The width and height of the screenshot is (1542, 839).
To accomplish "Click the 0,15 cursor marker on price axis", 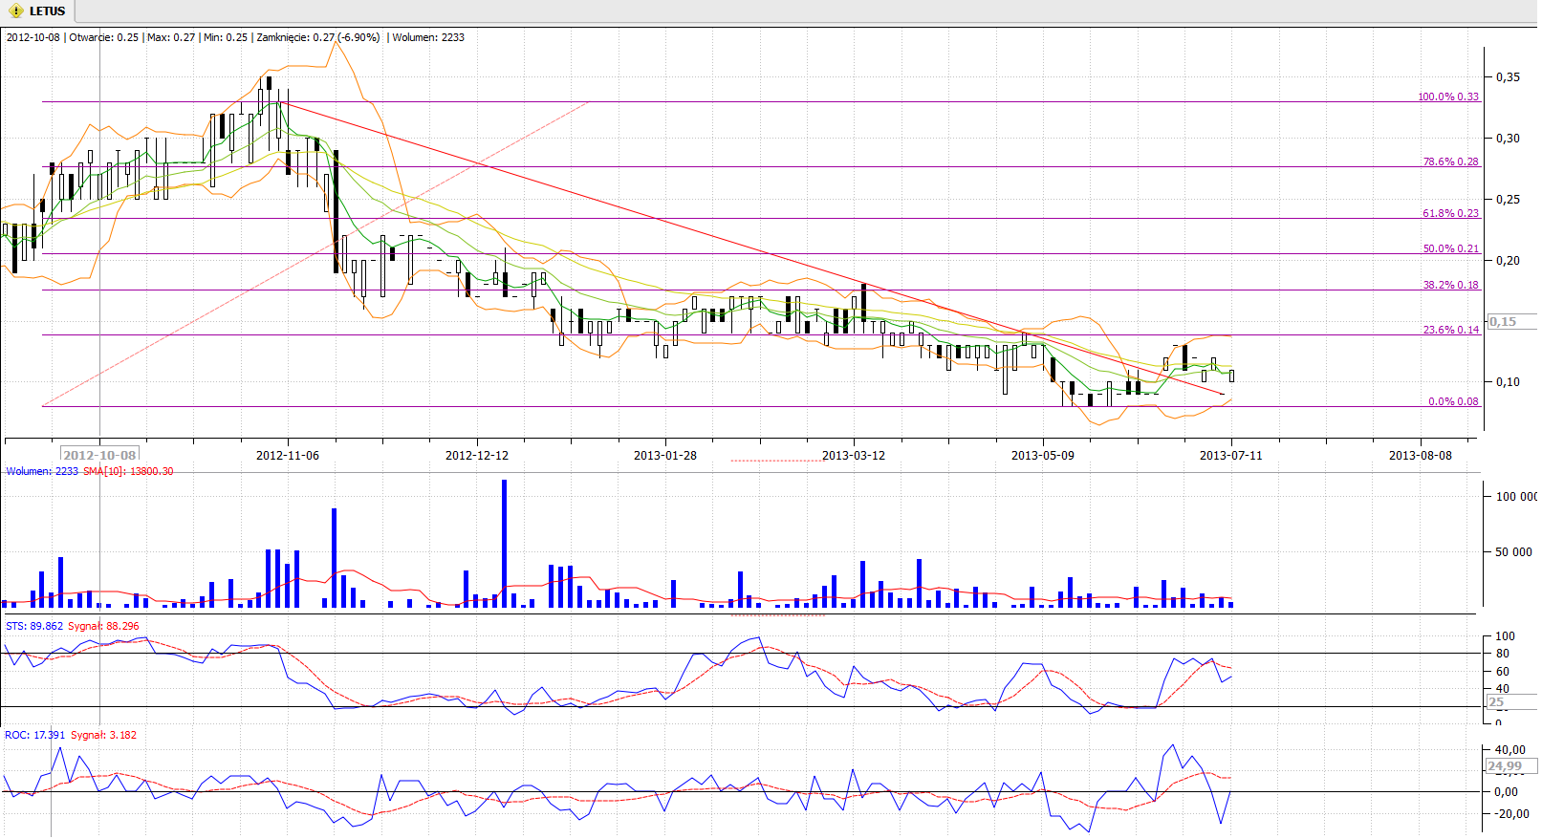I will (1504, 322).
